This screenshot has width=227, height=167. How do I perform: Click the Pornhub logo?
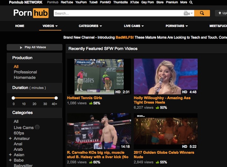[31, 13]
